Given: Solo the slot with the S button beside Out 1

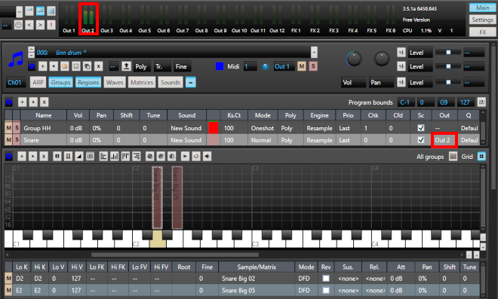Looking at the screenshot, I should pos(313,66).
